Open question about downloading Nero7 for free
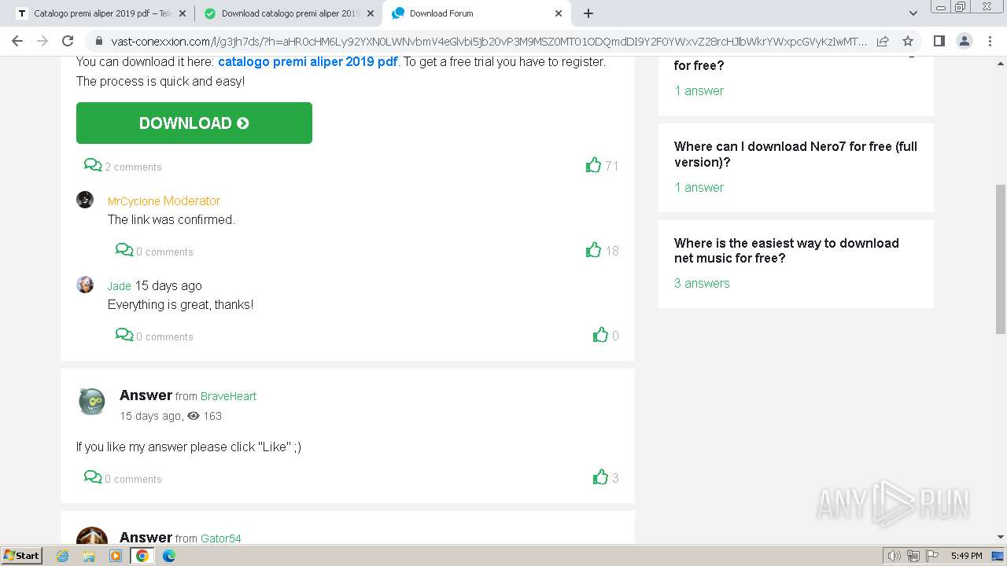This screenshot has width=1007, height=566. [795, 154]
